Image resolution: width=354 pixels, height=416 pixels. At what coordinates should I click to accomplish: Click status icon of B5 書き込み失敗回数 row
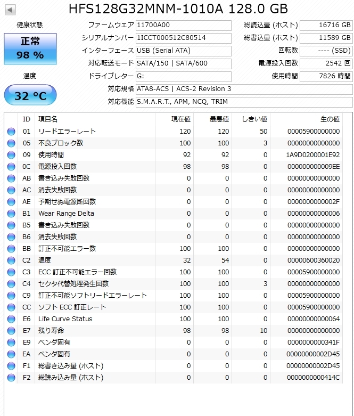click(x=11, y=225)
